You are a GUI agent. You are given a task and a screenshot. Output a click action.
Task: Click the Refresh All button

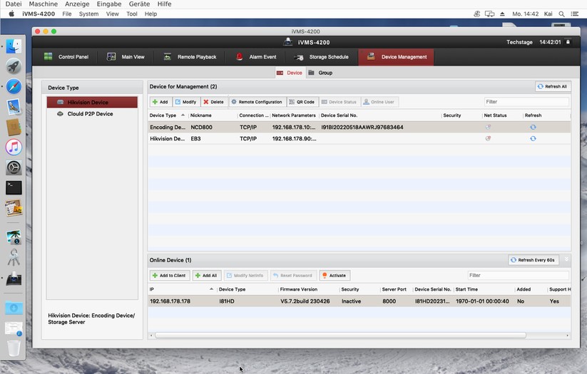[553, 86]
